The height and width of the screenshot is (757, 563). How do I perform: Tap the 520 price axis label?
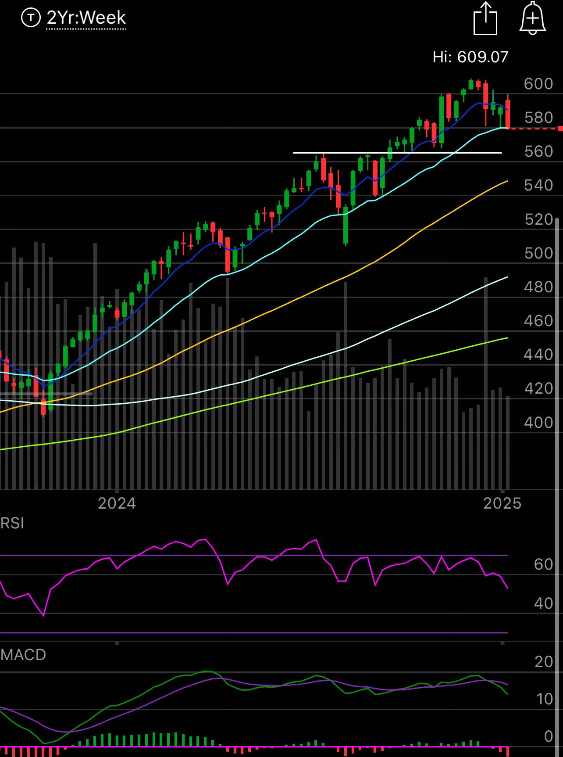point(538,219)
